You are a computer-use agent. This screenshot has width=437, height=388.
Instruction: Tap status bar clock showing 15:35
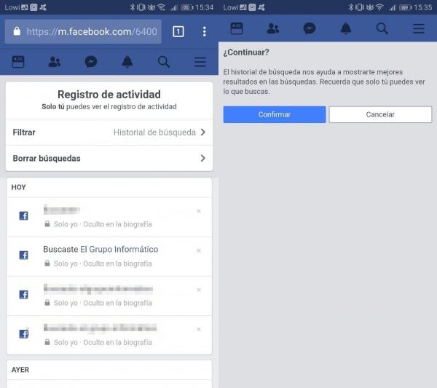point(422,7)
